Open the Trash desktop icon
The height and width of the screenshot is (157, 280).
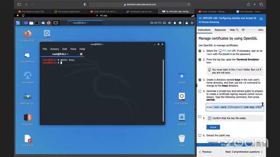click(x=182, y=140)
